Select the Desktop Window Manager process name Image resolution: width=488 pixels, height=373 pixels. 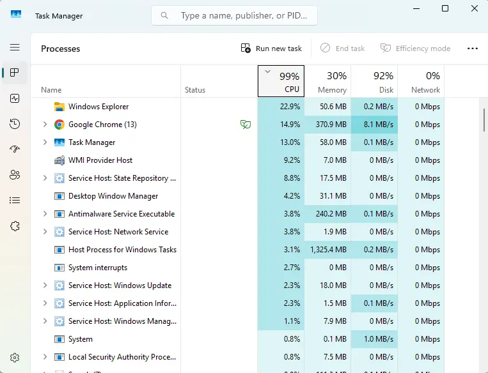point(113,196)
